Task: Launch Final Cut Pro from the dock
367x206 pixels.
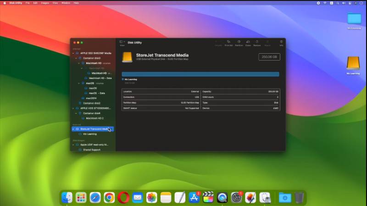Action: [208, 197]
